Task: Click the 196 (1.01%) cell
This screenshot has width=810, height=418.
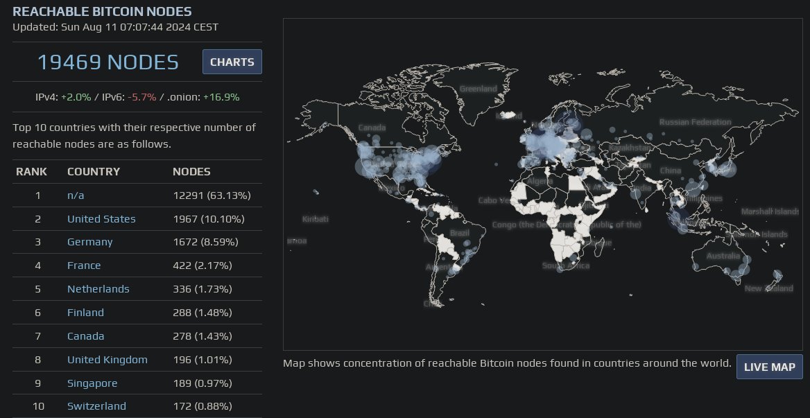Action: click(x=203, y=360)
